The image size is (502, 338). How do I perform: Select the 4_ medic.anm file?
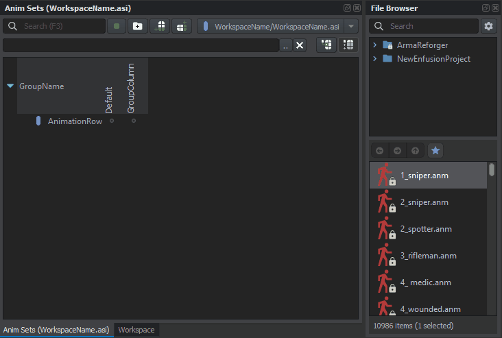pyautogui.click(x=429, y=282)
